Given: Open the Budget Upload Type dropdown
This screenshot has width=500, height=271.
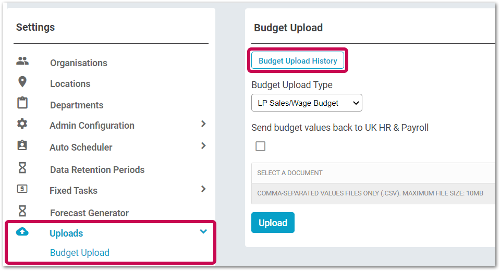Looking at the screenshot, I should click(307, 103).
